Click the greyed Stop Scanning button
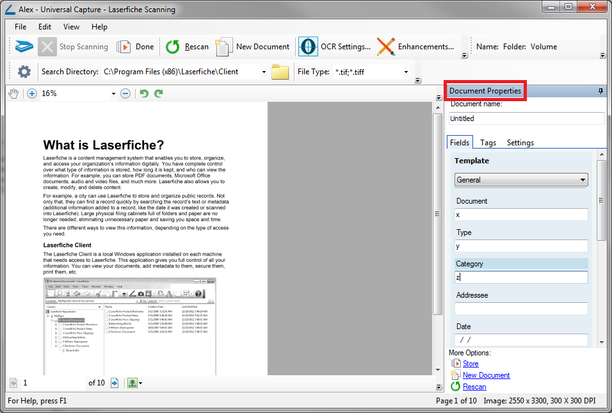The width and height of the screenshot is (612, 413). 74,47
